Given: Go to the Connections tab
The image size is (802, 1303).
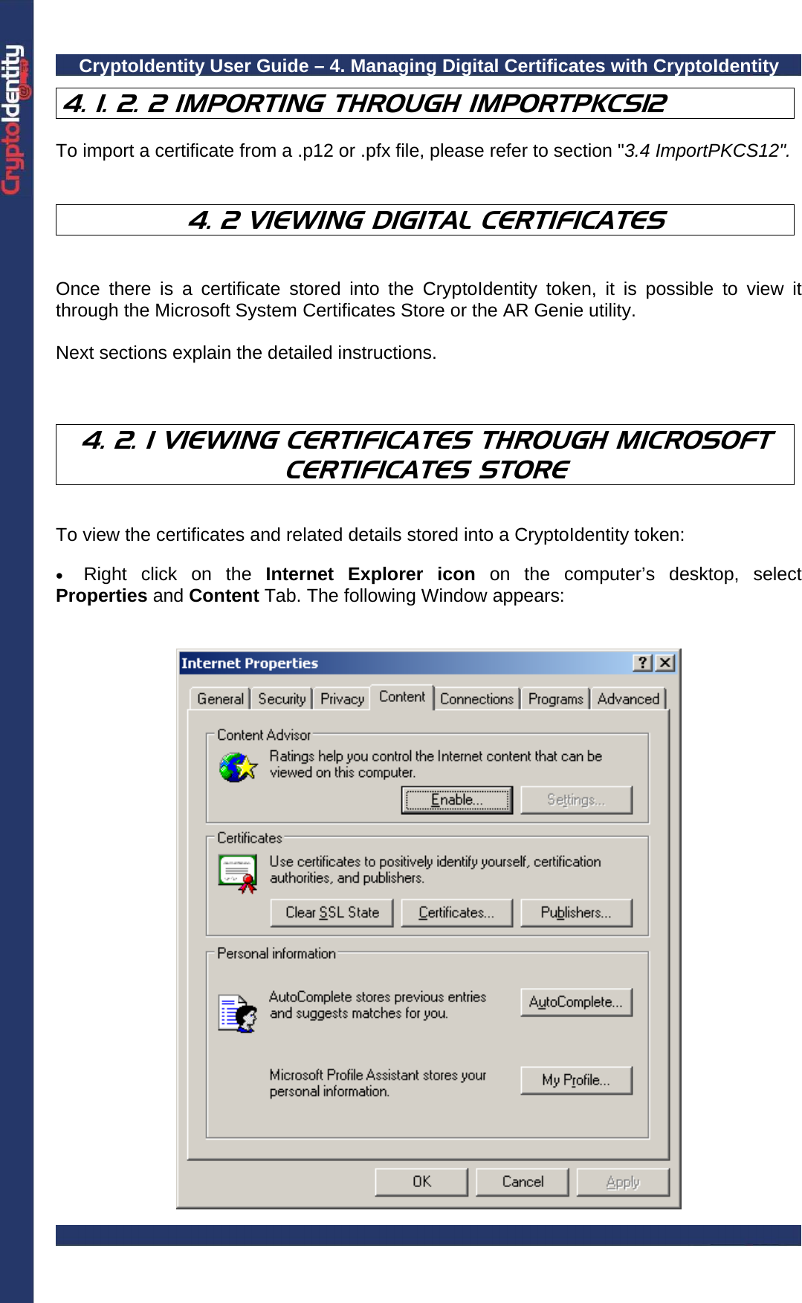Looking at the screenshot, I should coord(476,699).
